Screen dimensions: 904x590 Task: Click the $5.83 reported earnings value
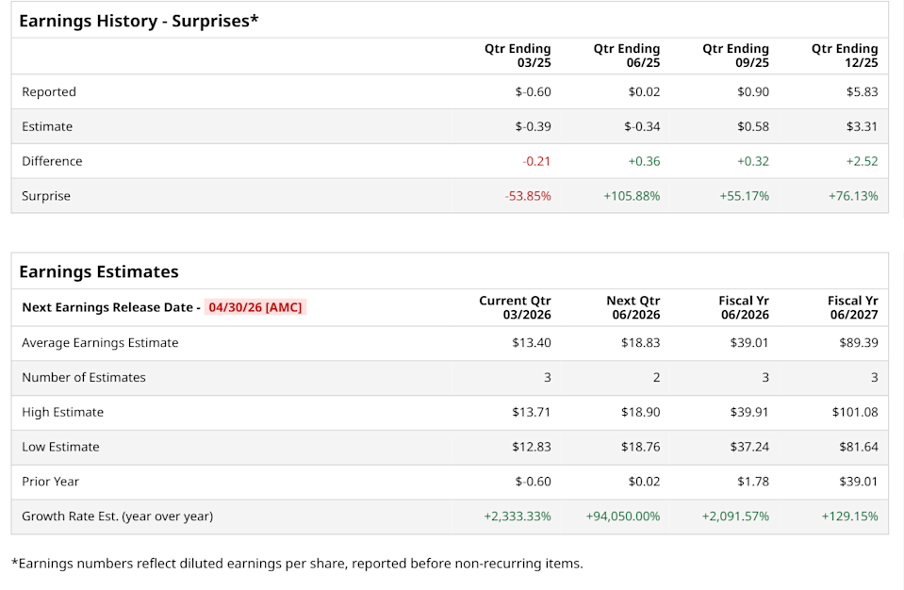pos(862,91)
